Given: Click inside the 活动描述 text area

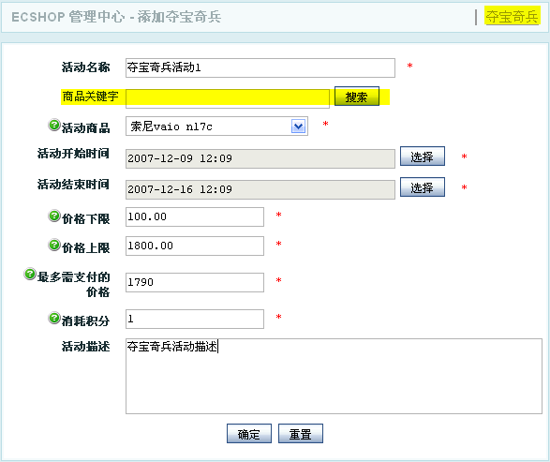Looking at the screenshot, I should click(334, 376).
